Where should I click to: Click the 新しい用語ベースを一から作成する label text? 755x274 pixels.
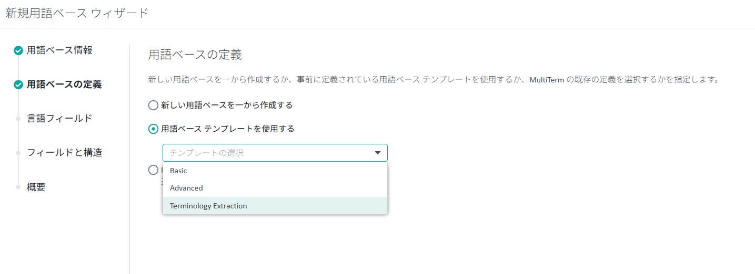[x=227, y=106]
